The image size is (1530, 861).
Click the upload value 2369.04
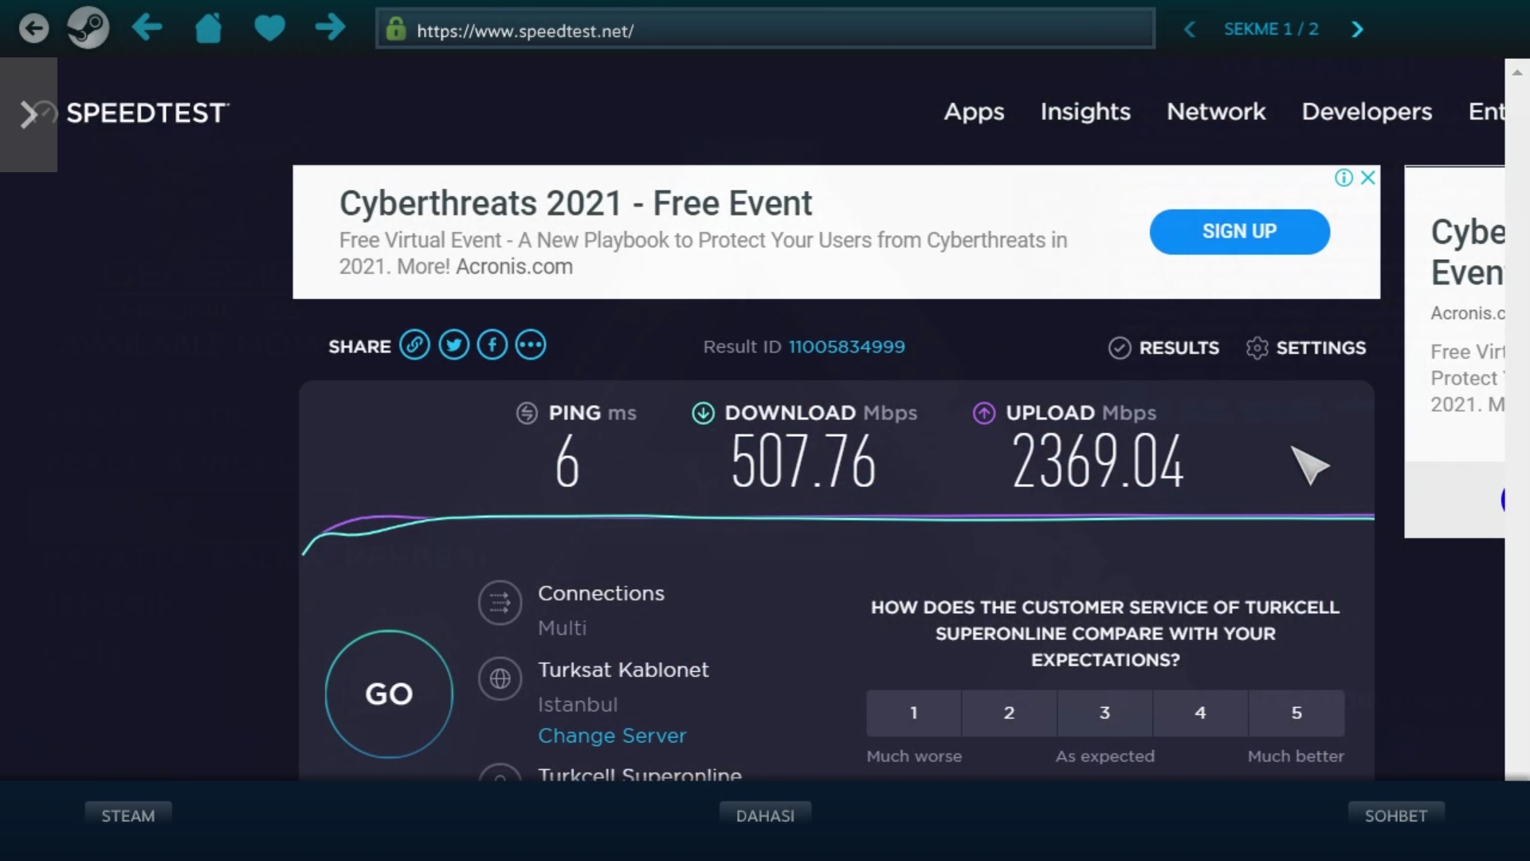point(1098,462)
